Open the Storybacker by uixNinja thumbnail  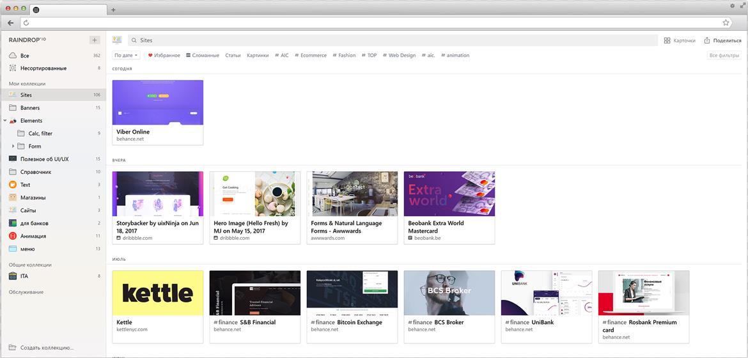[157, 194]
